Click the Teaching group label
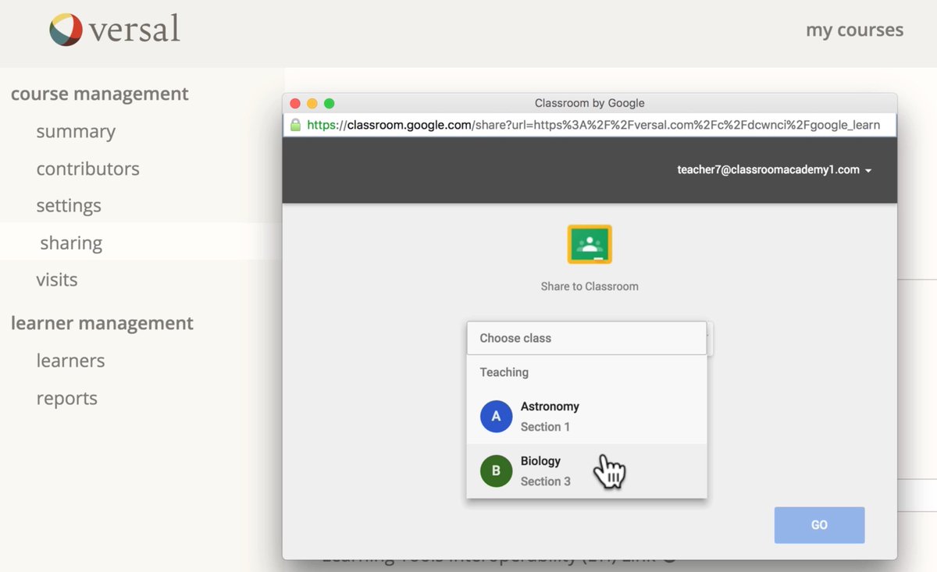 [504, 372]
